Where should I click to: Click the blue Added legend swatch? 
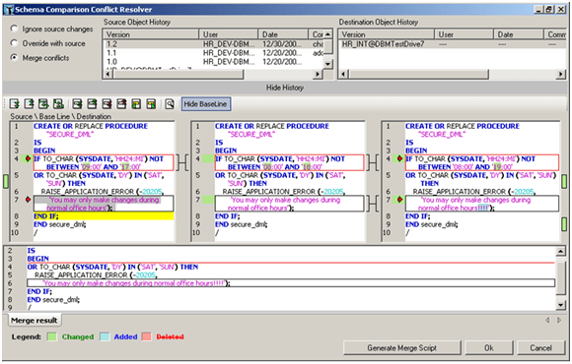pyautogui.click(x=105, y=336)
